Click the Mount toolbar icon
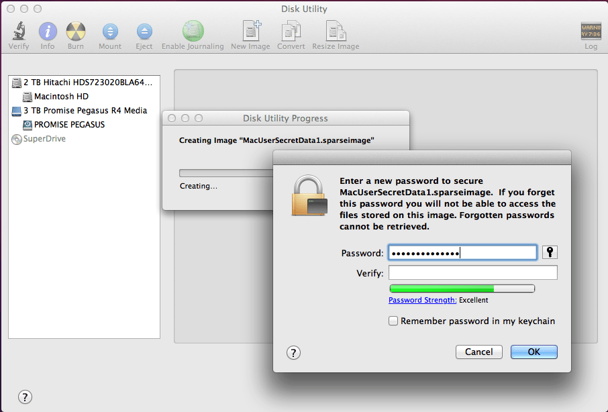The image size is (608, 412). (x=109, y=30)
